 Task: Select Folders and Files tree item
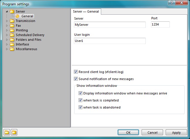(x=28, y=40)
